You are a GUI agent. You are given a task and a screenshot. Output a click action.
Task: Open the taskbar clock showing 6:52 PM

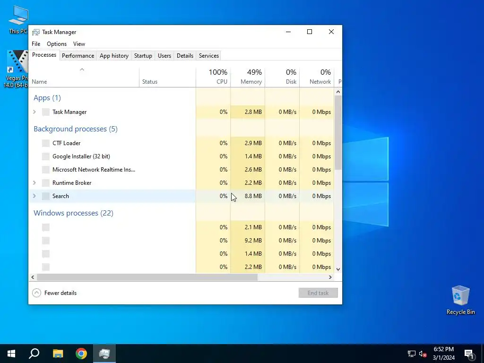(443, 354)
